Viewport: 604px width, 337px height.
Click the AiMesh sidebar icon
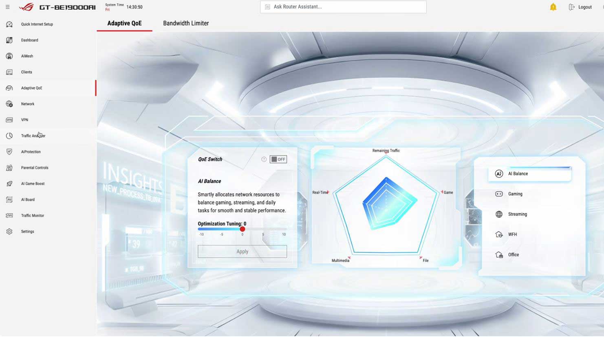click(x=9, y=56)
